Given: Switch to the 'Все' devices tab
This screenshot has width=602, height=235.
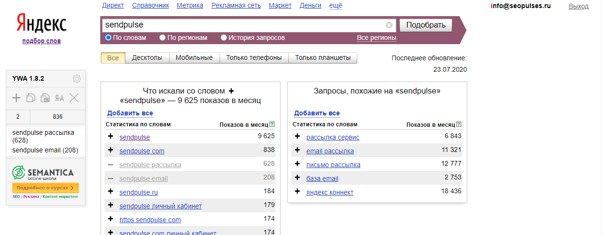Looking at the screenshot, I should (113, 57).
